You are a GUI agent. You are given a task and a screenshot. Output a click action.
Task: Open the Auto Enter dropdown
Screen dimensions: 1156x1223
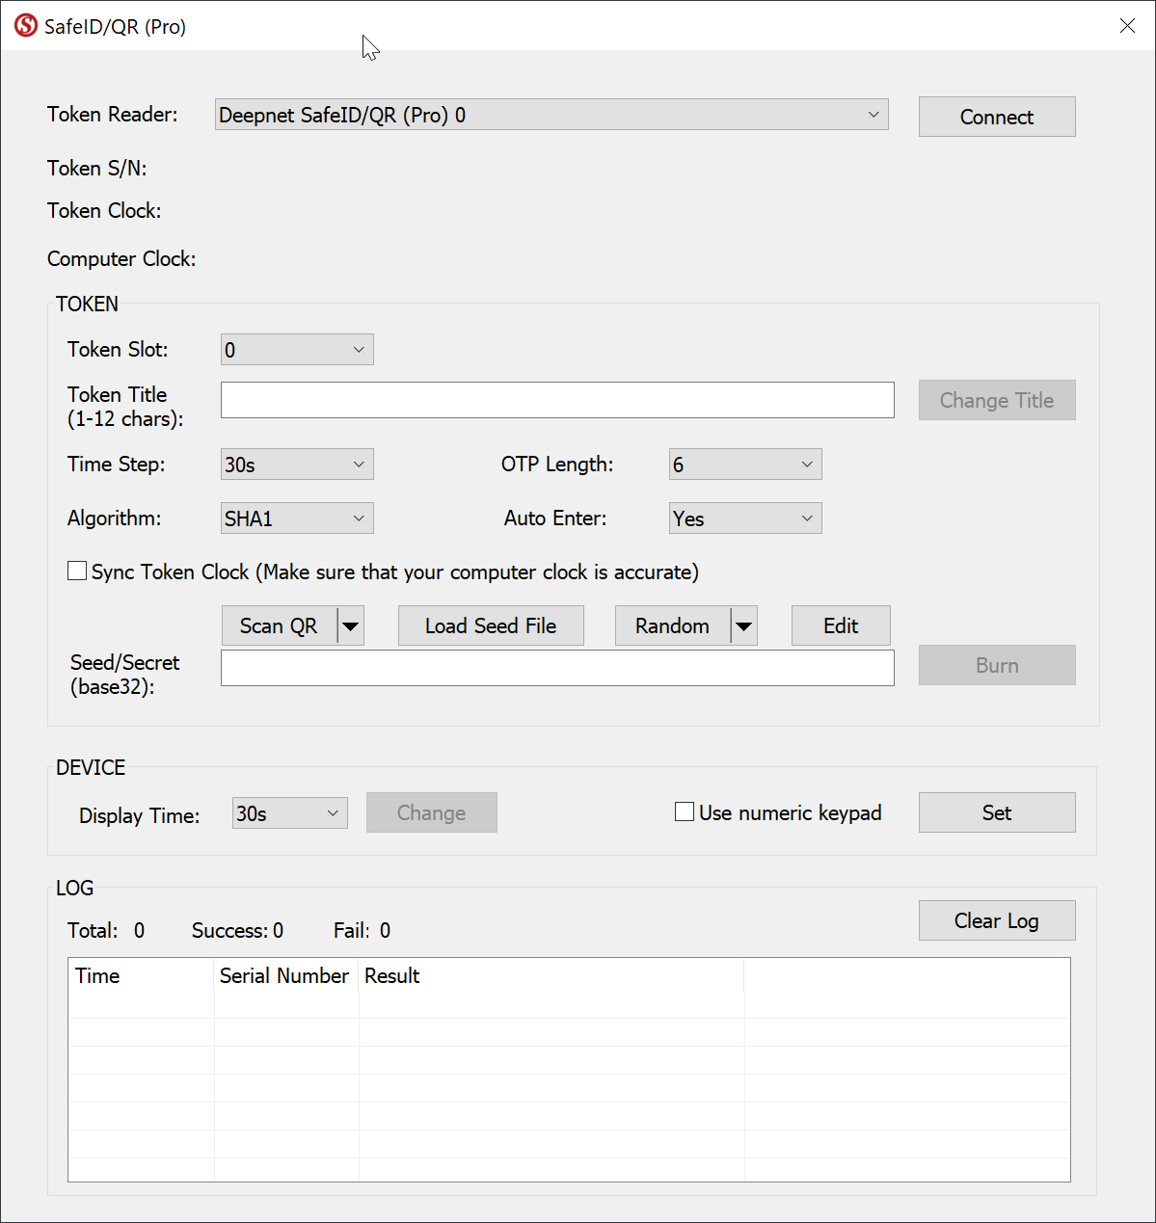(x=745, y=518)
